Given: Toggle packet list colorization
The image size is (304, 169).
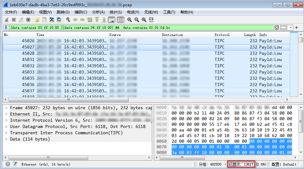Looking at the screenshot, I should [x=120, y=20].
